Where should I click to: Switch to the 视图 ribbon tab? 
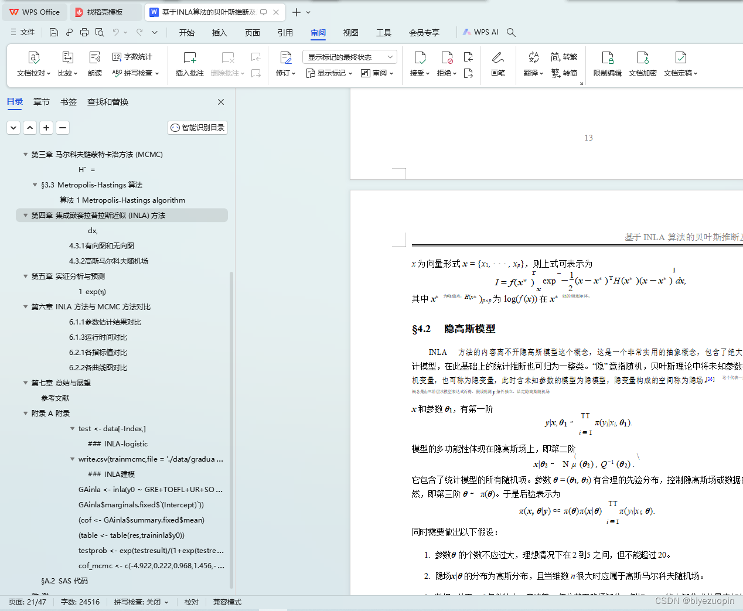350,33
